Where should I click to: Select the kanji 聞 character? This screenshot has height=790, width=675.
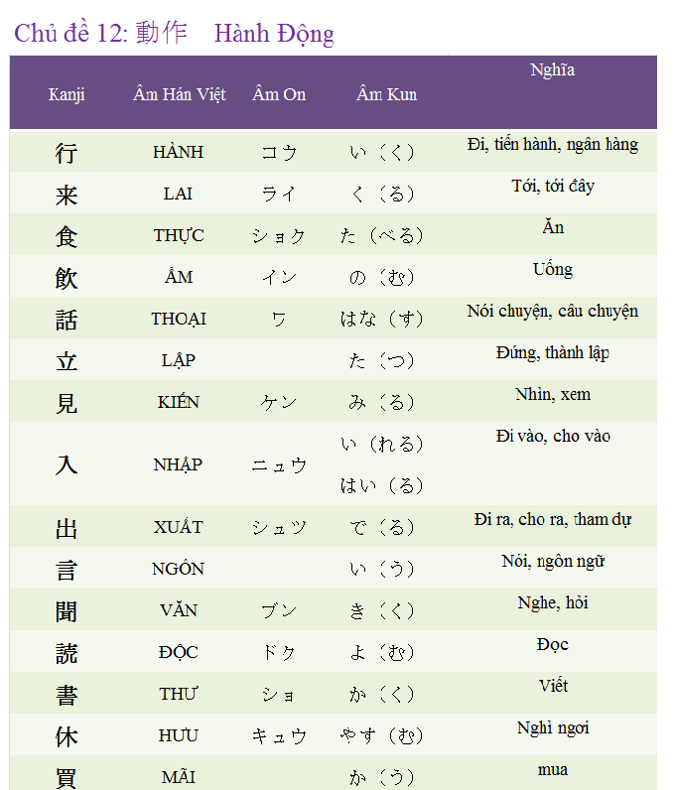pos(67,611)
